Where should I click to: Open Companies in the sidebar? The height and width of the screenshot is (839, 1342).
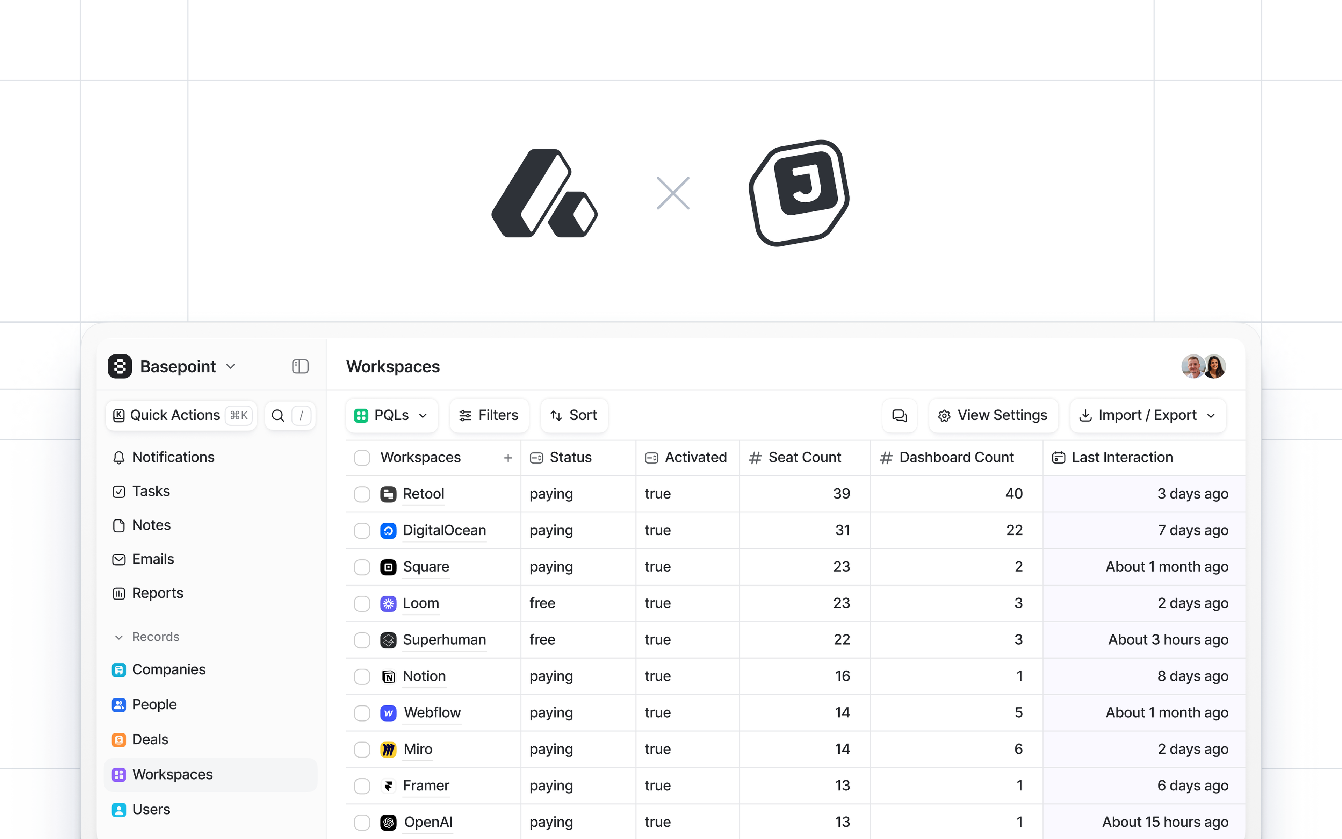(168, 670)
